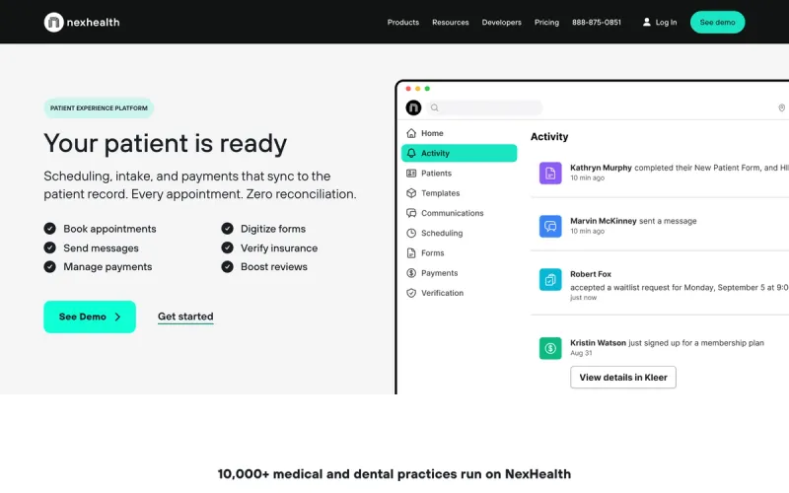Select Forms label in app sidebar
This screenshot has height=493, width=789.
[x=433, y=253]
